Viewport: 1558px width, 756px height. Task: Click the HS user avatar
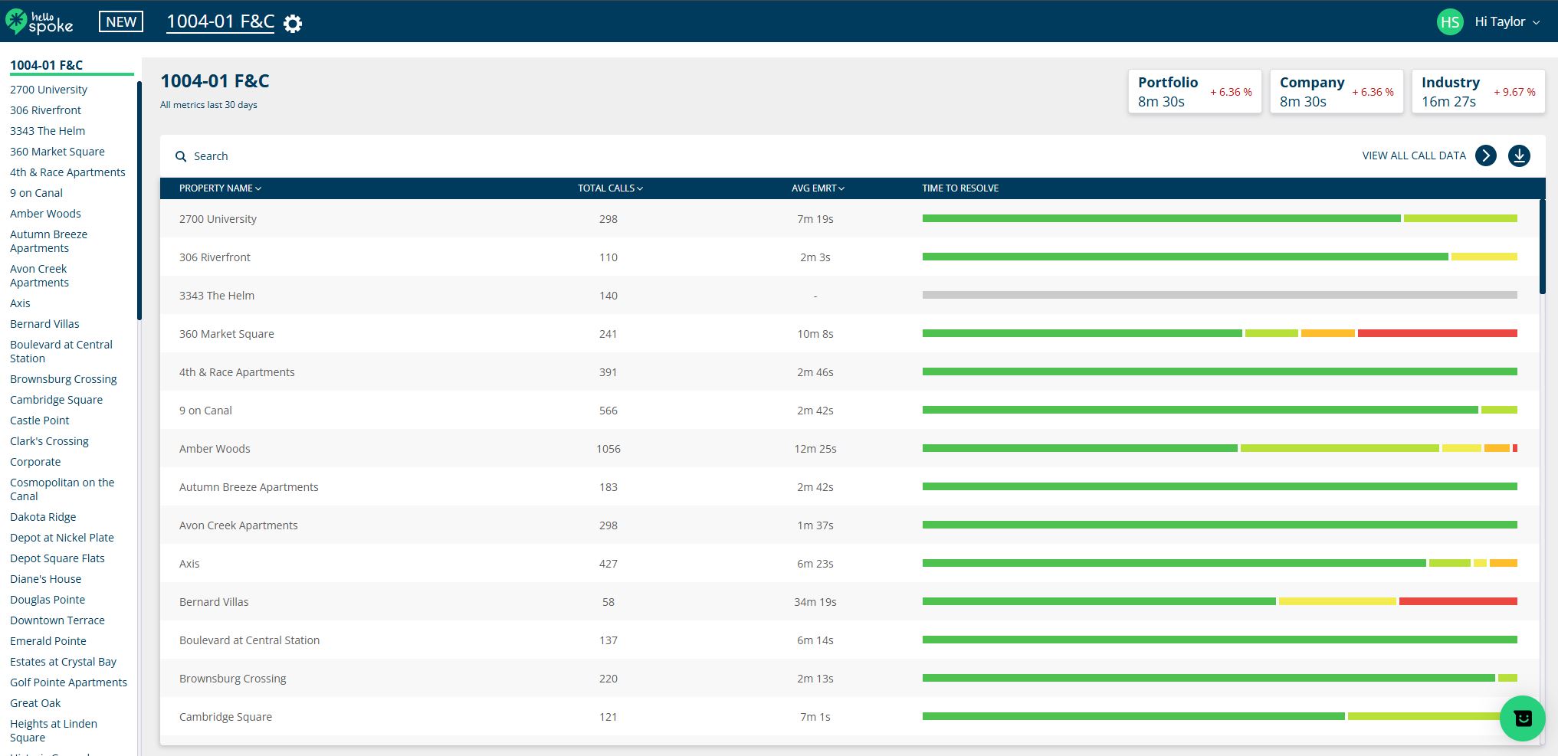(x=1450, y=21)
